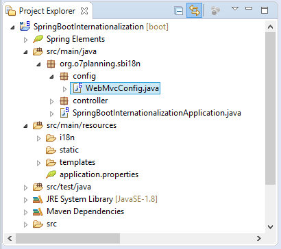Click the application.properties leaf icon
Image resolution: width=281 pixels, height=249 pixels.
point(51,174)
